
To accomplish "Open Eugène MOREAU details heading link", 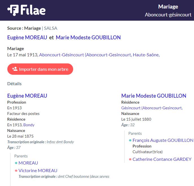I will [27, 96].
